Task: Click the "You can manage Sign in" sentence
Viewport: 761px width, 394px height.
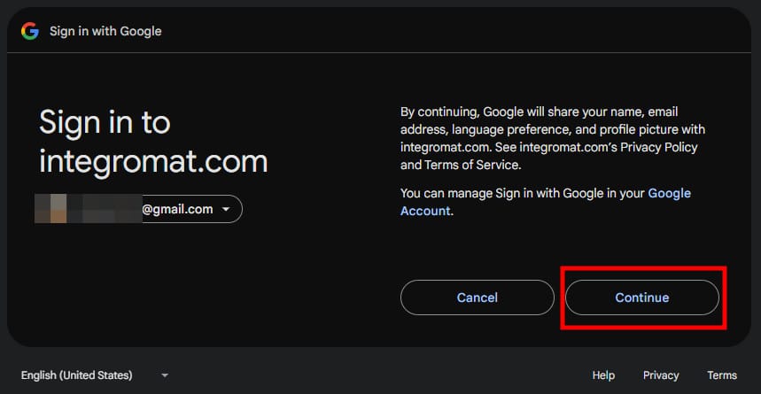Action: [523, 193]
